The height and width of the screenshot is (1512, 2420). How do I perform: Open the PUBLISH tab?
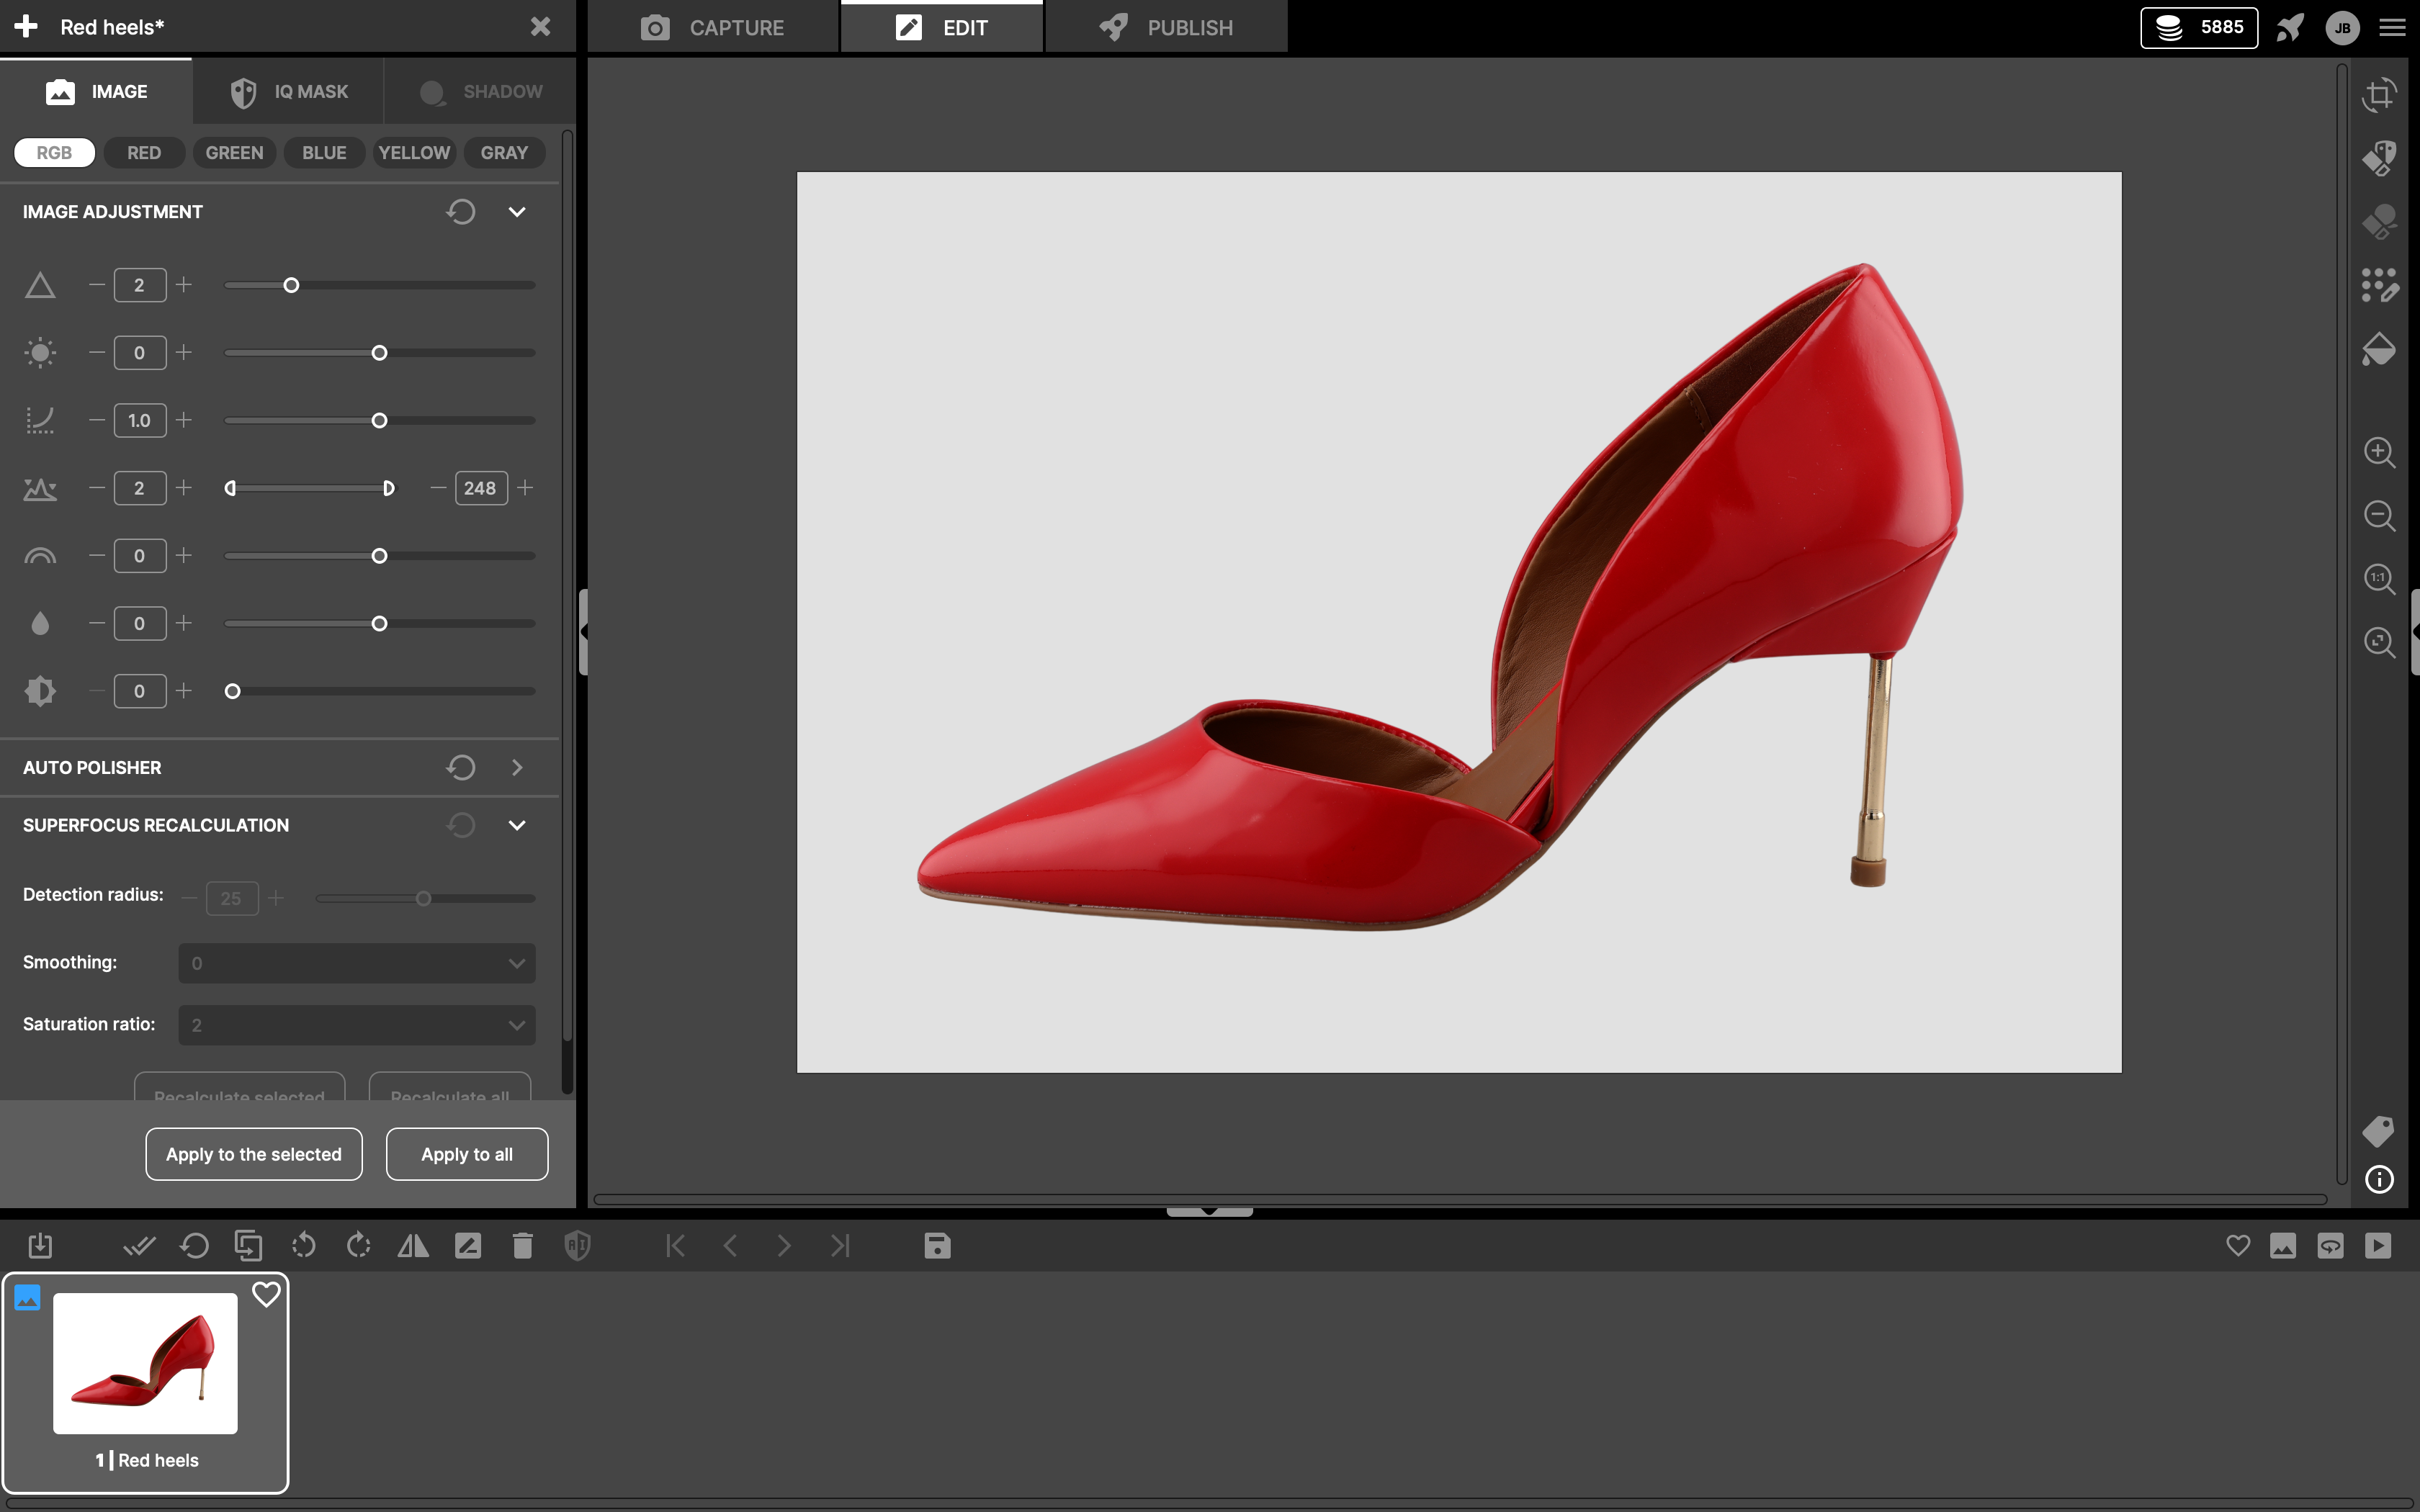[1166, 28]
